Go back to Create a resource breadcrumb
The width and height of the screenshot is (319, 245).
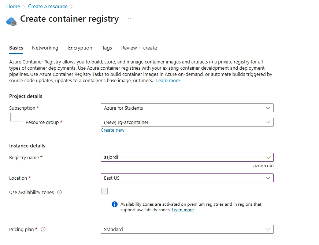[x=48, y=6]
